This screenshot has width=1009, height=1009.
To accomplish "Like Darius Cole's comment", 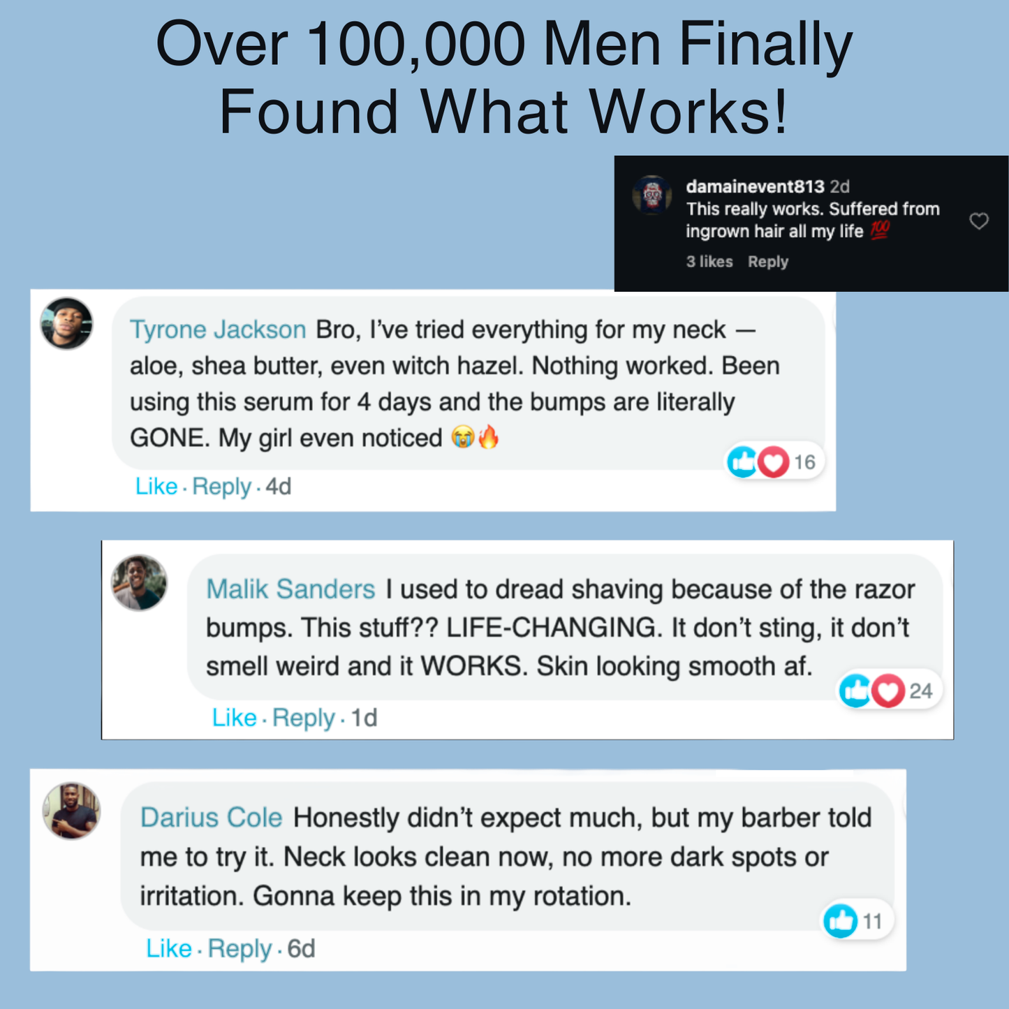I will tap(168, 948).
